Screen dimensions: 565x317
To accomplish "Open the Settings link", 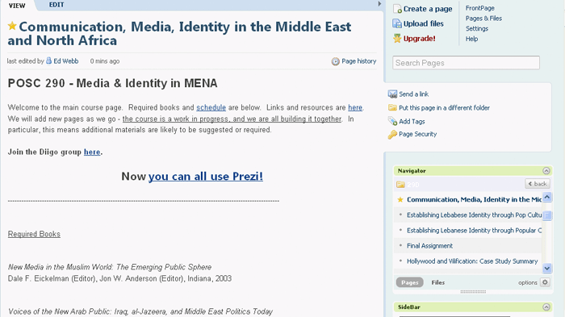I will coord(477,28).
